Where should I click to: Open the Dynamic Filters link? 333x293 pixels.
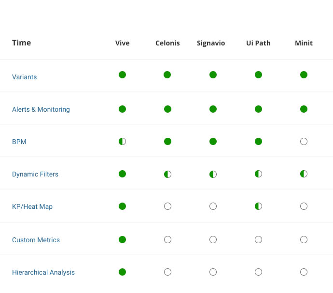(35, 174)
